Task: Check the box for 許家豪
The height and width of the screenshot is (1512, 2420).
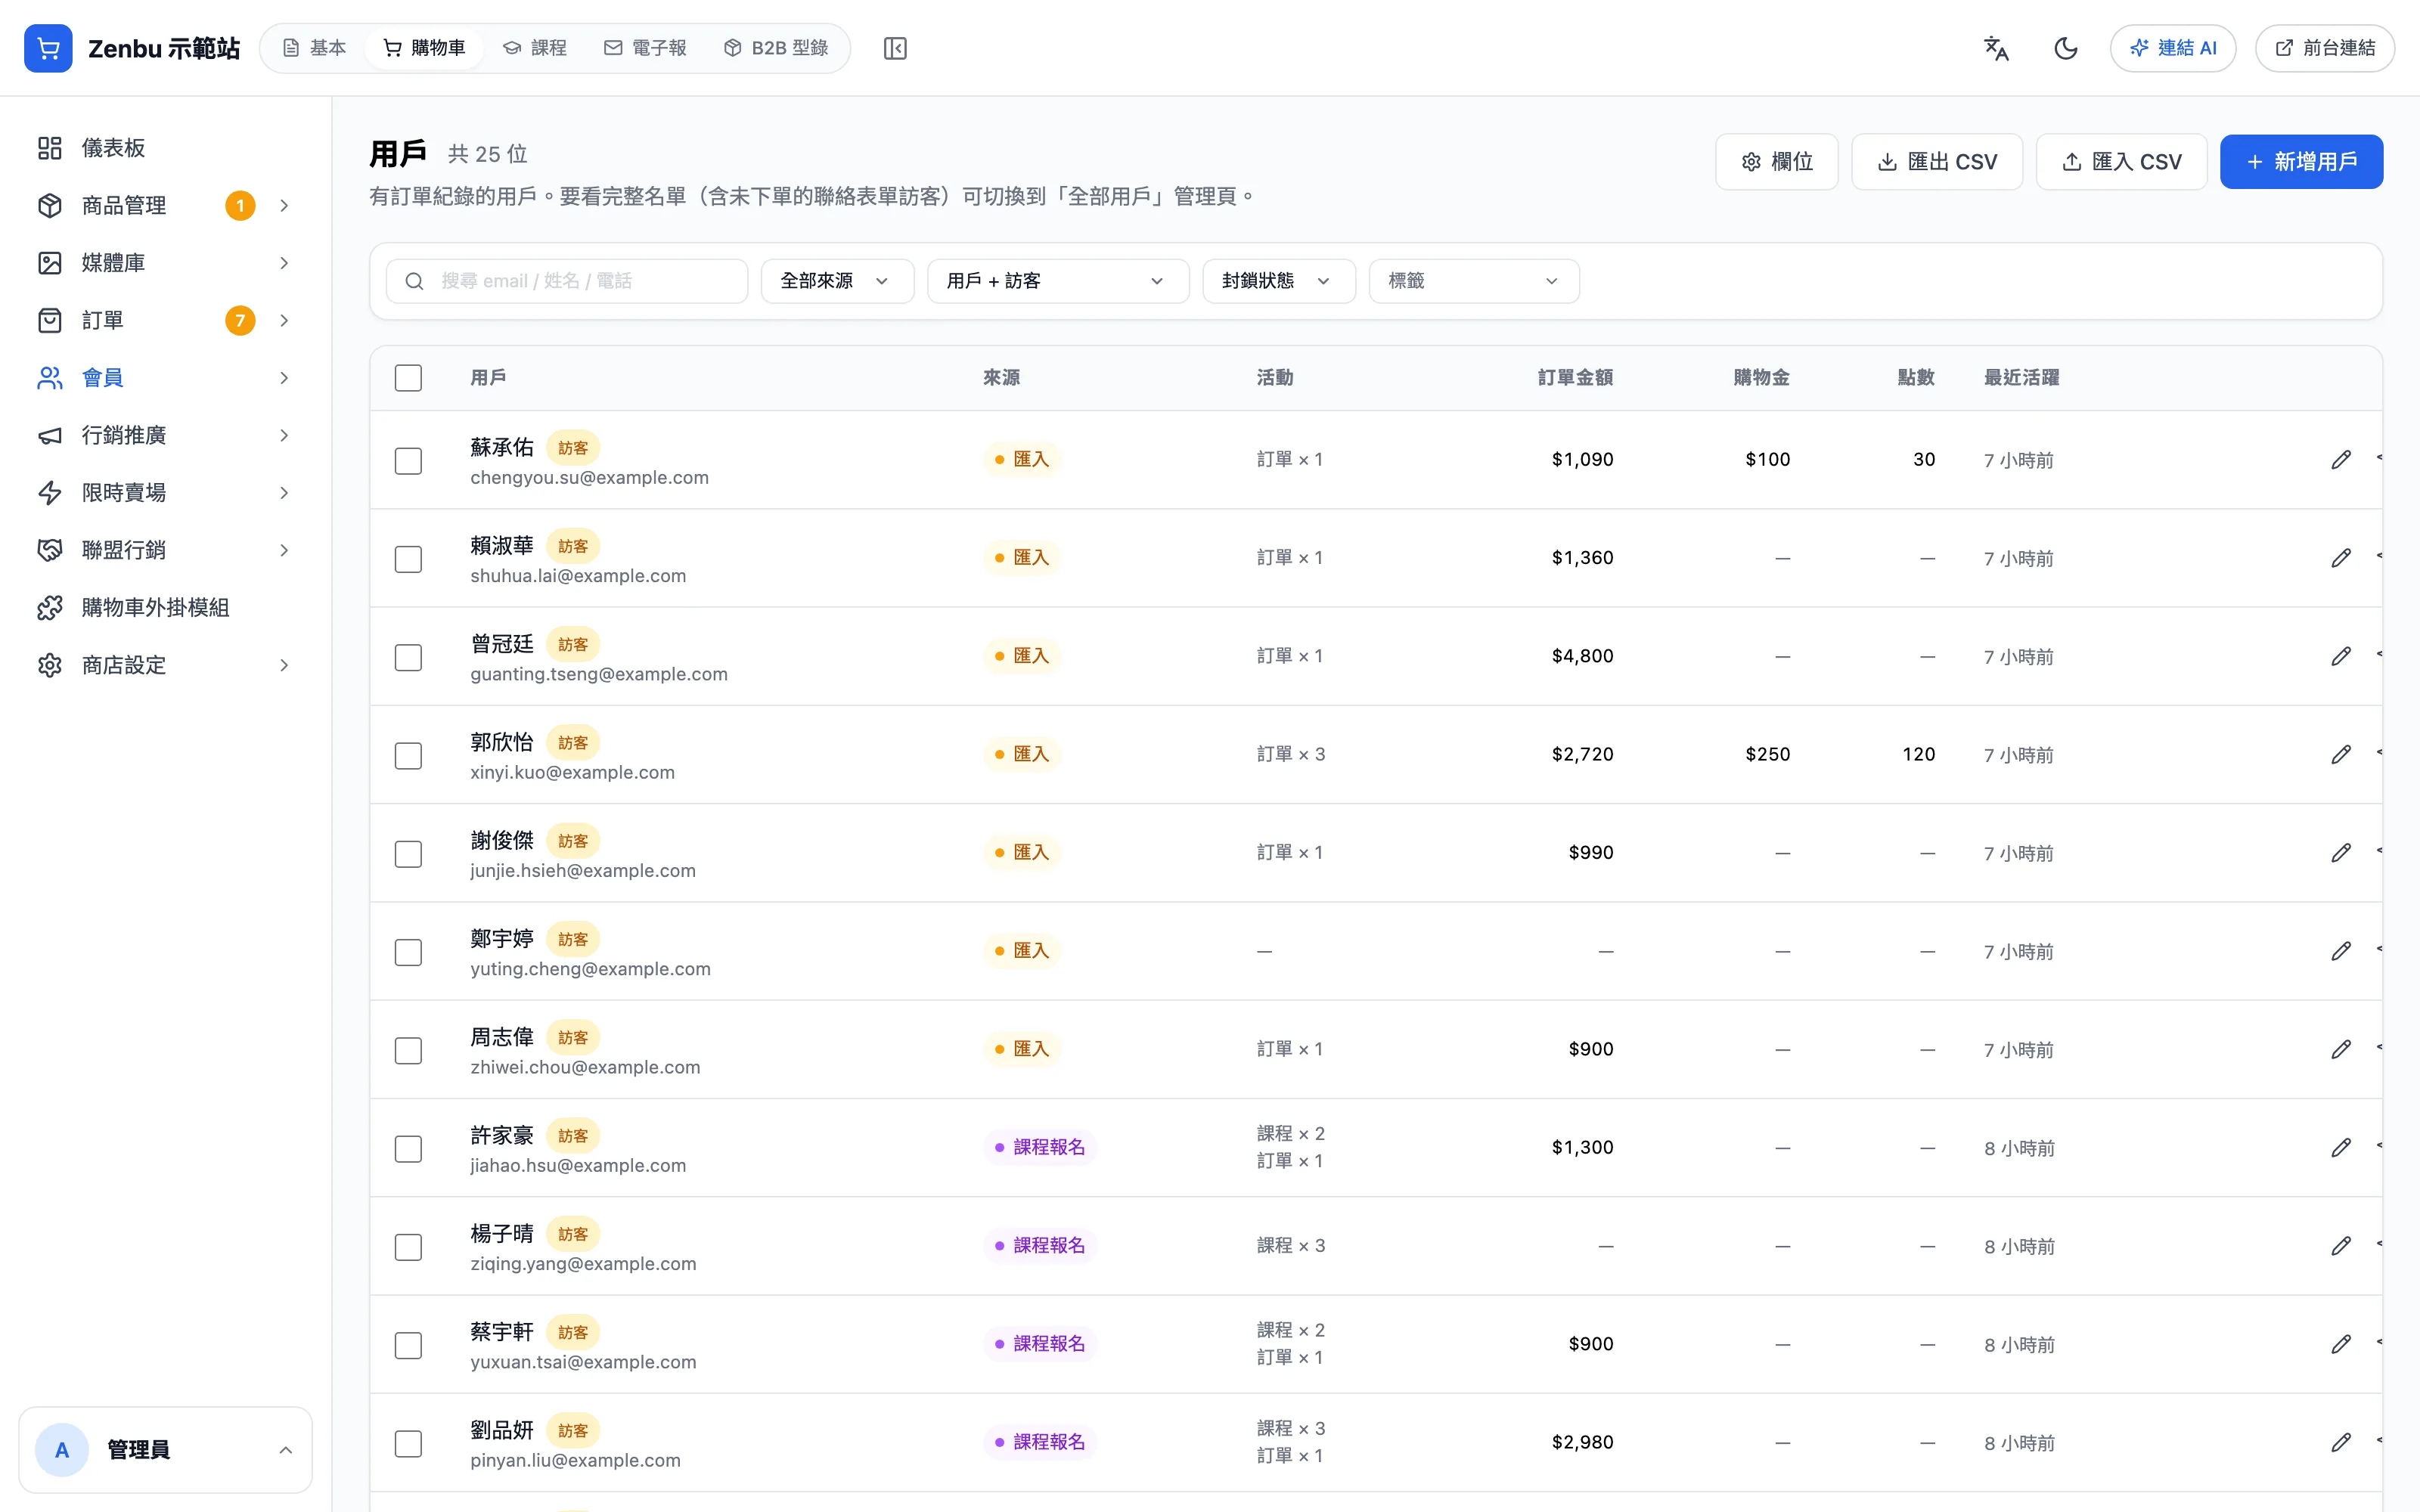Action: click(408, 1149)
